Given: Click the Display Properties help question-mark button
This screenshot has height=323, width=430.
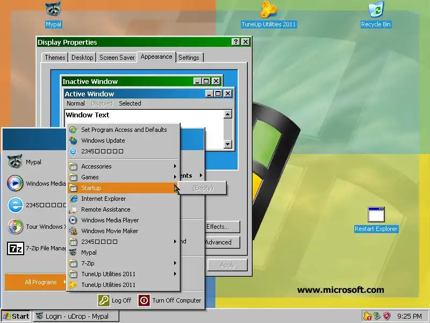Looking at the screenshot, I should pos(235,42).
